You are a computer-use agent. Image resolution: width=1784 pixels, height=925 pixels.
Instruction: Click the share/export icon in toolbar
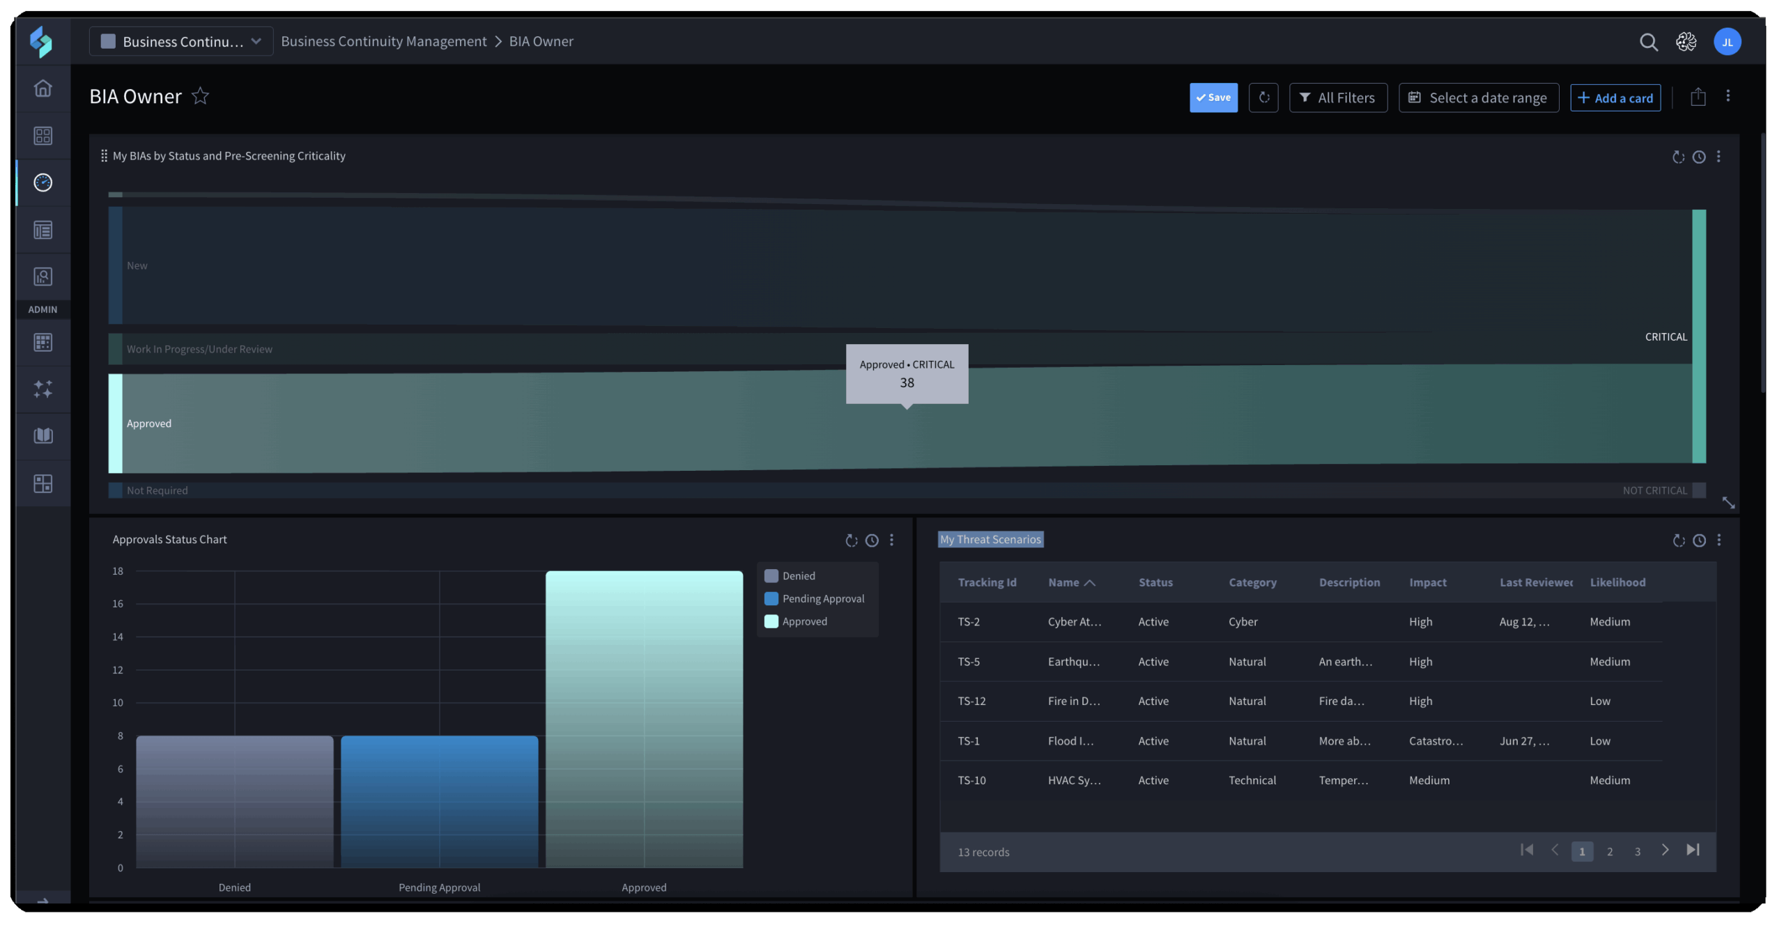(x=1698, y=98)
